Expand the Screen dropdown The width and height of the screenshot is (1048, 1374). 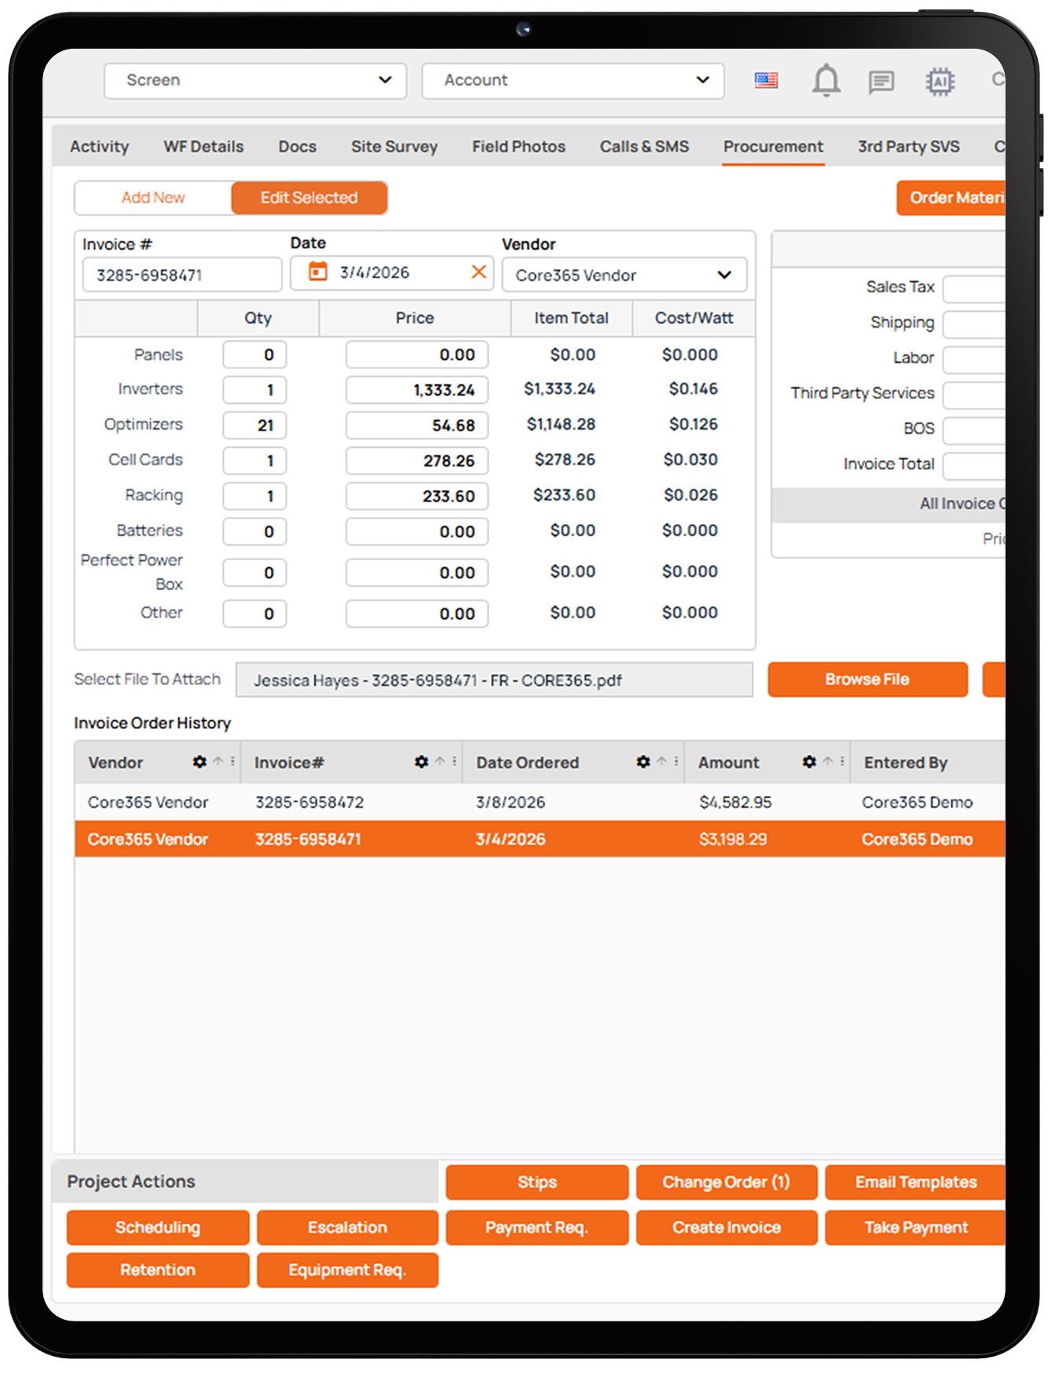tap(255, 80)
